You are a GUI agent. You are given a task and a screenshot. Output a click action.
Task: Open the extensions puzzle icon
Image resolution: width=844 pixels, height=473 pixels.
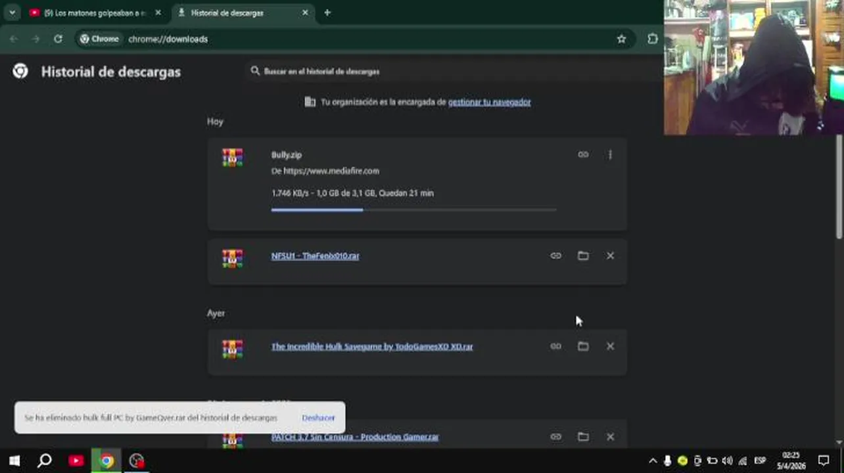(x=652, y=39)
